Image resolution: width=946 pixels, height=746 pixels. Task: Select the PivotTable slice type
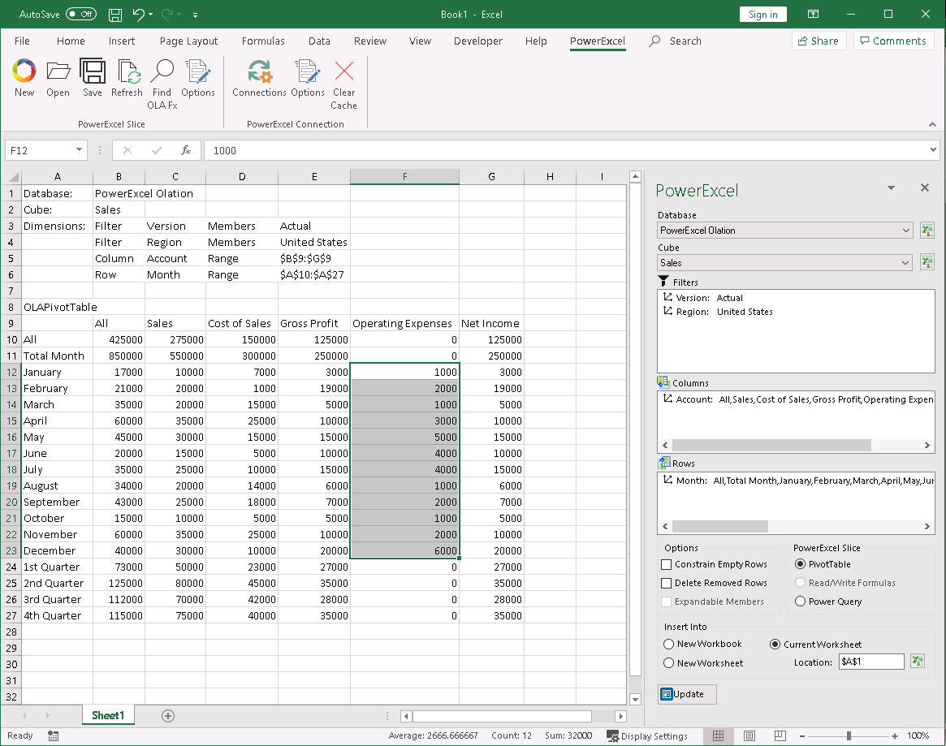coord(800,564)
